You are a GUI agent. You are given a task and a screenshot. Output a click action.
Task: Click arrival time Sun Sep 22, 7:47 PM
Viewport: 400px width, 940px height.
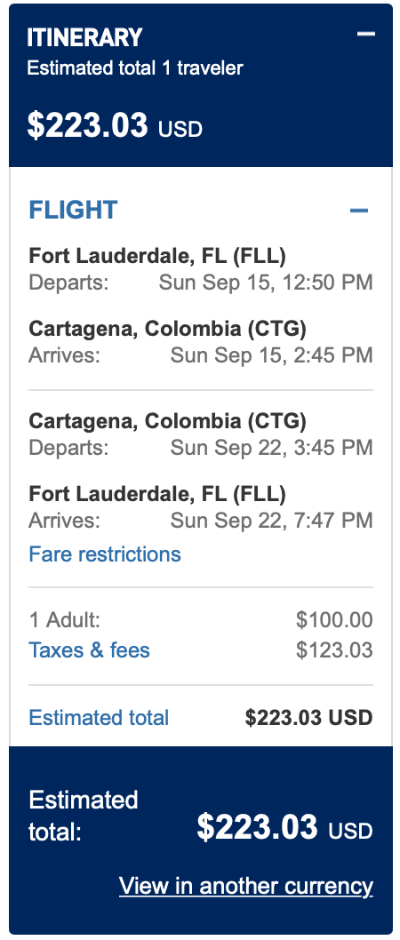coord(272,520)
